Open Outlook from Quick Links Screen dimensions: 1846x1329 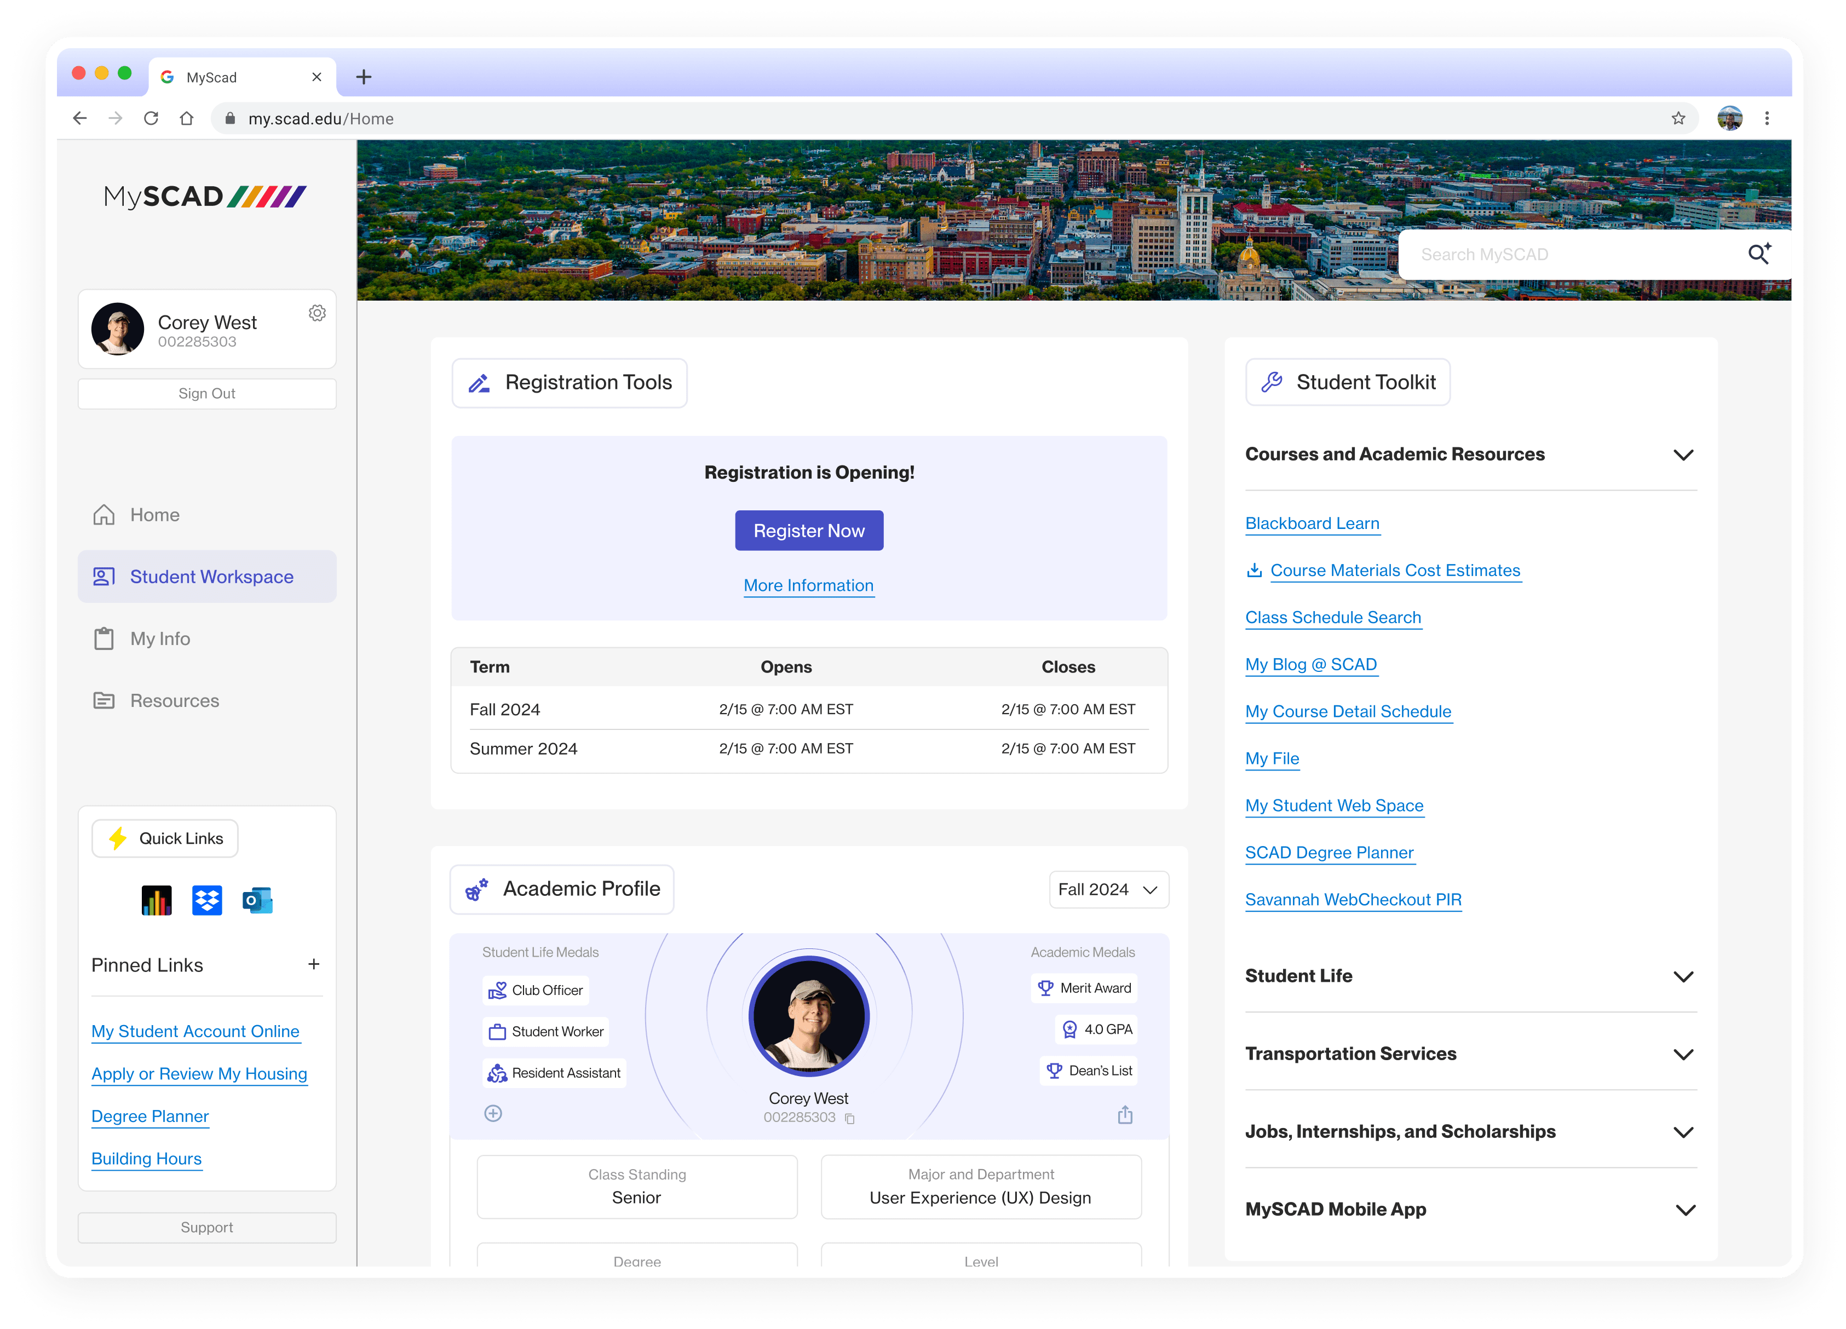pyautogui.click(x=257, y=900)
